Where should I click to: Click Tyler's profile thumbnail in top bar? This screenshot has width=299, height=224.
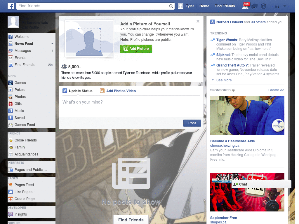[x=180, y=6]
